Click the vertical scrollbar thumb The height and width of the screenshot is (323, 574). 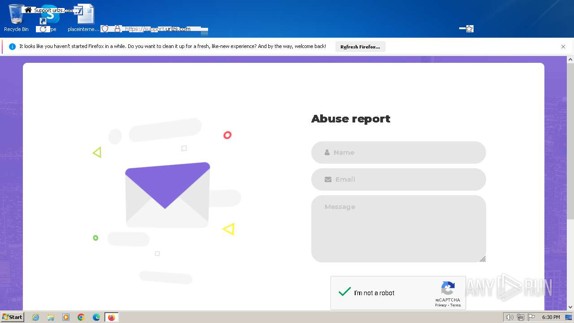(570, 141)
